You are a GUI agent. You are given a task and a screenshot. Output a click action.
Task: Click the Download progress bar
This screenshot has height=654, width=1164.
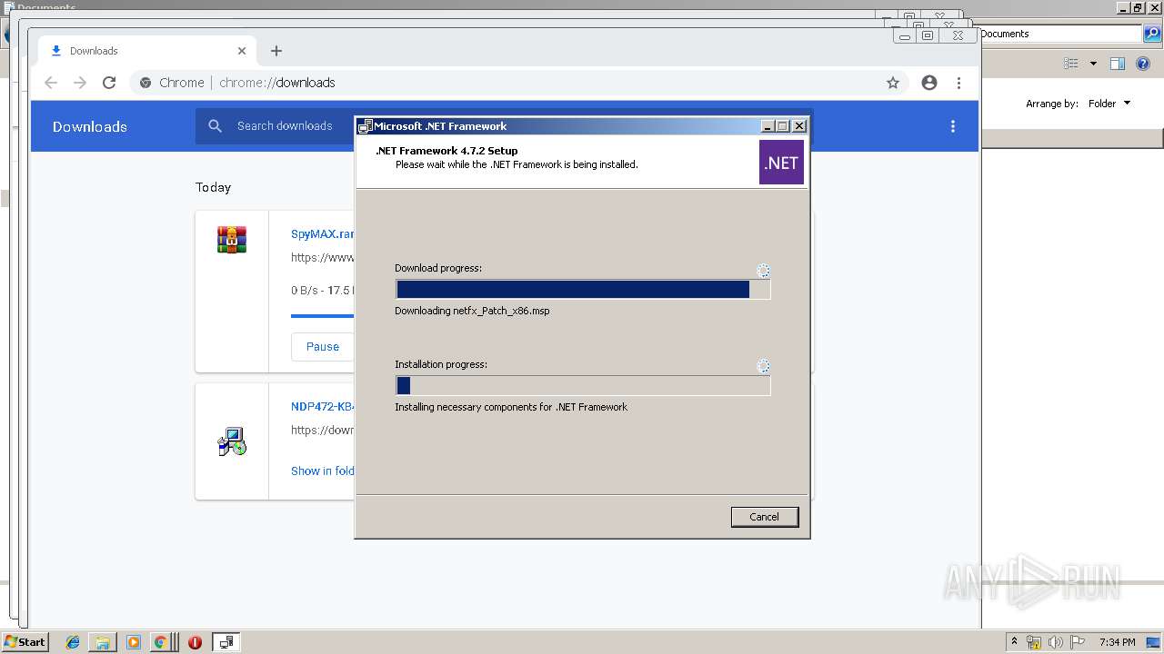tap(583, 289)
